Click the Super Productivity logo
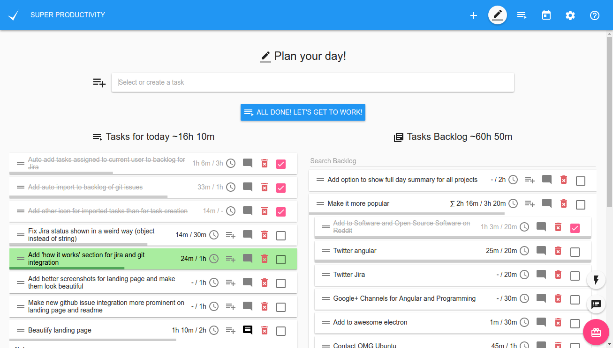This screenshot has width=613, height=348. coord(13,14)
